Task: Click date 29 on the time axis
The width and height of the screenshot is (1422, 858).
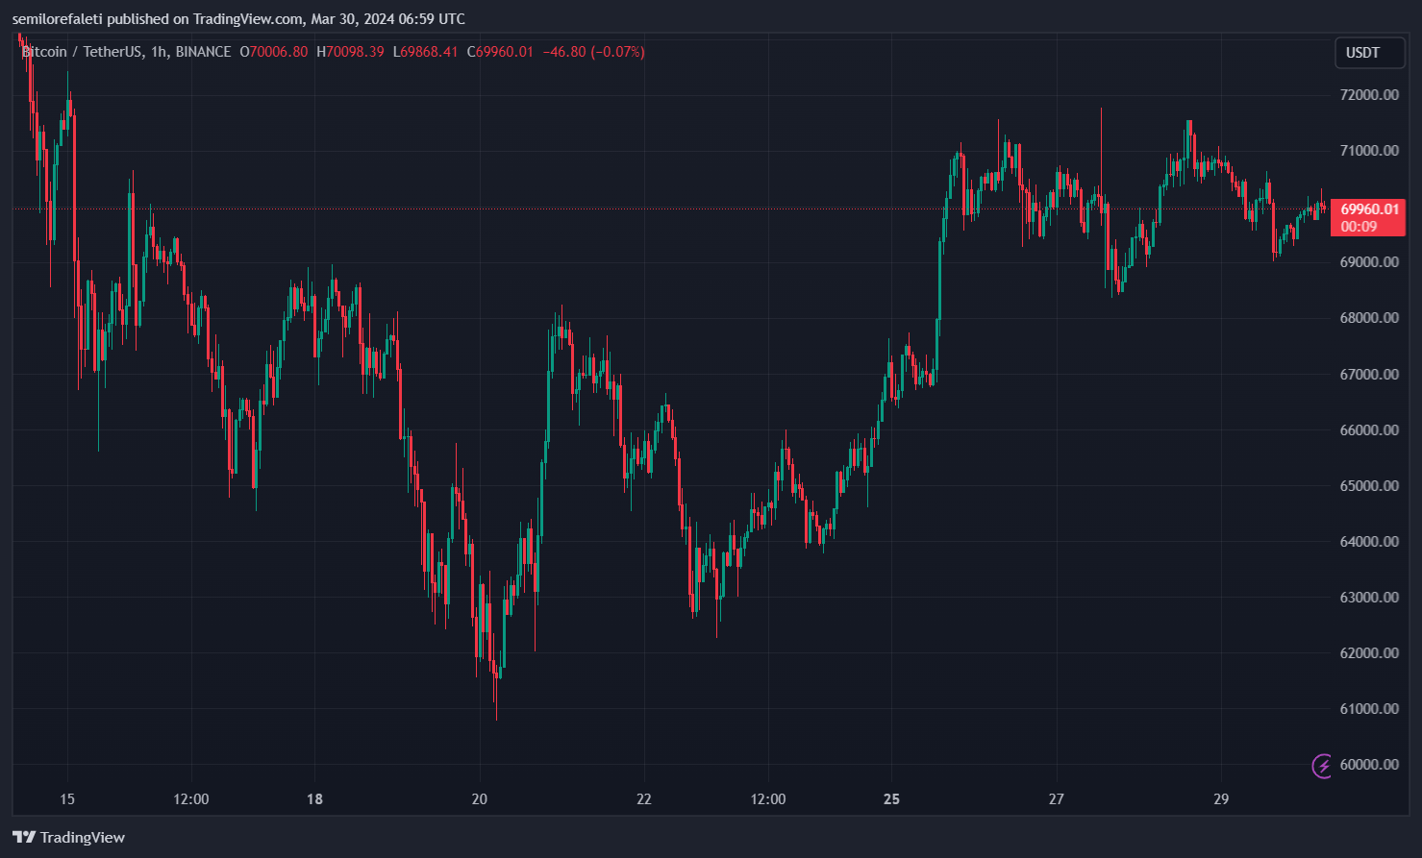Action: [x=1221, y=799]
